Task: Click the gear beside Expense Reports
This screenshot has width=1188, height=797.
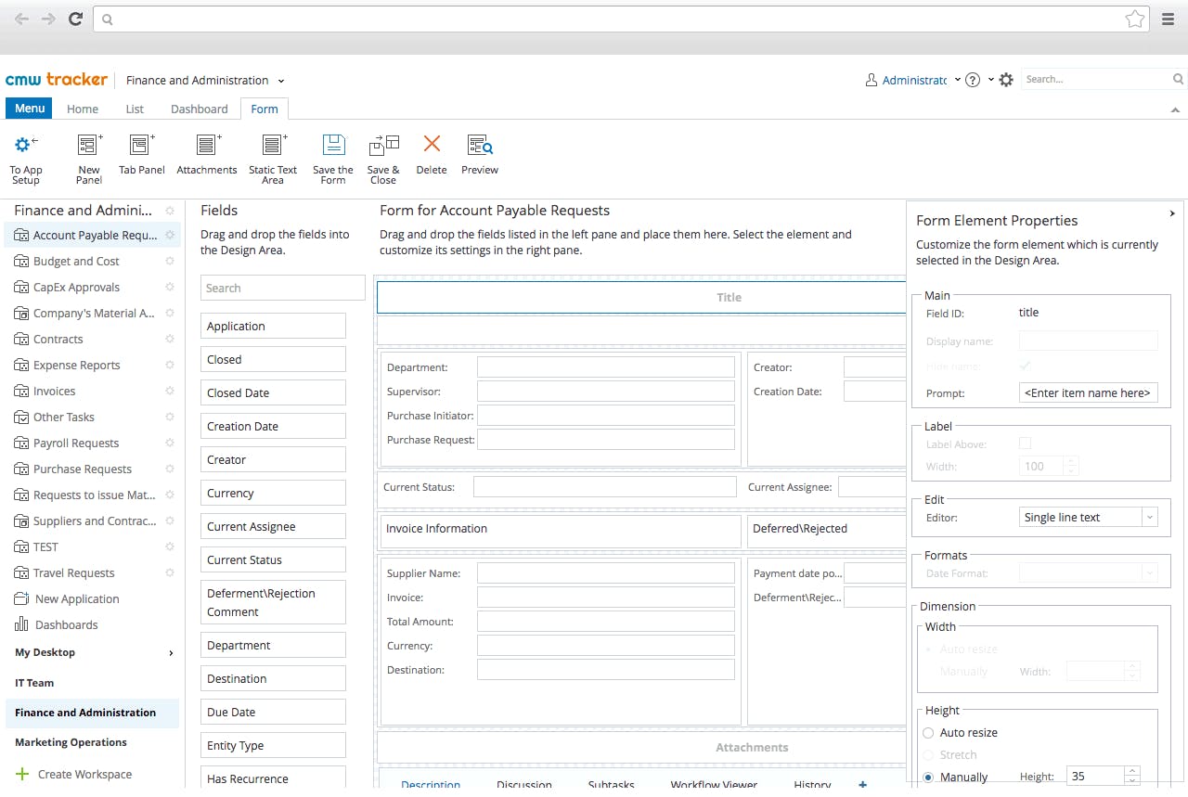Action: [x=170, y=366]
